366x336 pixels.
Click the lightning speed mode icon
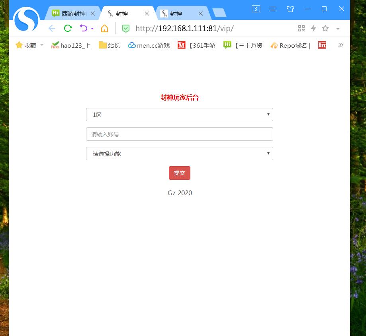[x=313, y=28]
